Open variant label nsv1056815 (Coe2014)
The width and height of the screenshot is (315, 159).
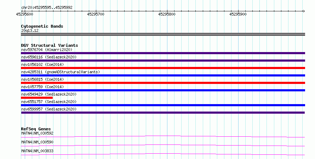click(42, 79)
